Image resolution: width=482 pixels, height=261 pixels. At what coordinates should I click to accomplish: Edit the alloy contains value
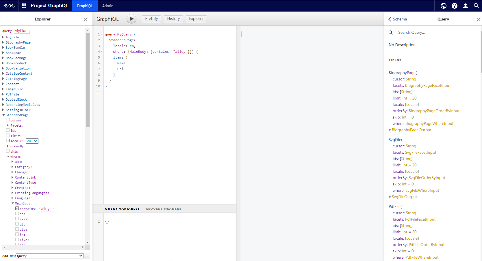47,209
